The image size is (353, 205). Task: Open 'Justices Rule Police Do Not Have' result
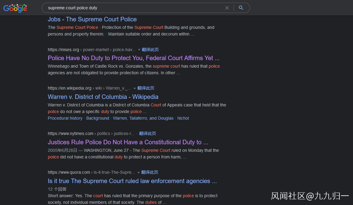tap(128, 142)
